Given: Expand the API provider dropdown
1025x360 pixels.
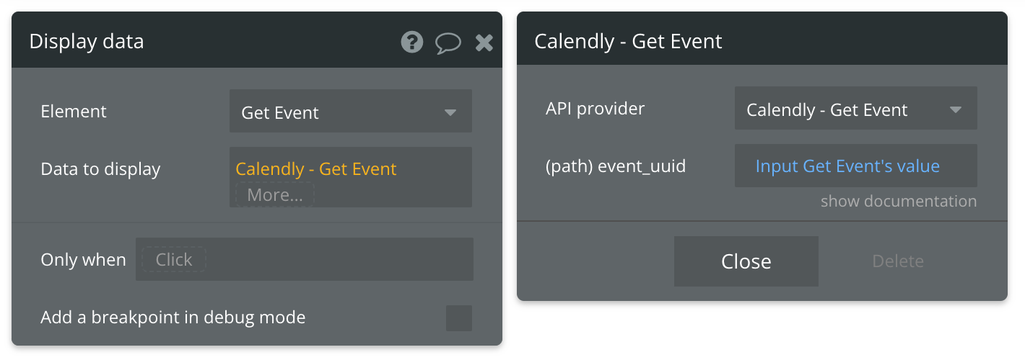Looking at the screenshot, I should (x=856, y=109).
